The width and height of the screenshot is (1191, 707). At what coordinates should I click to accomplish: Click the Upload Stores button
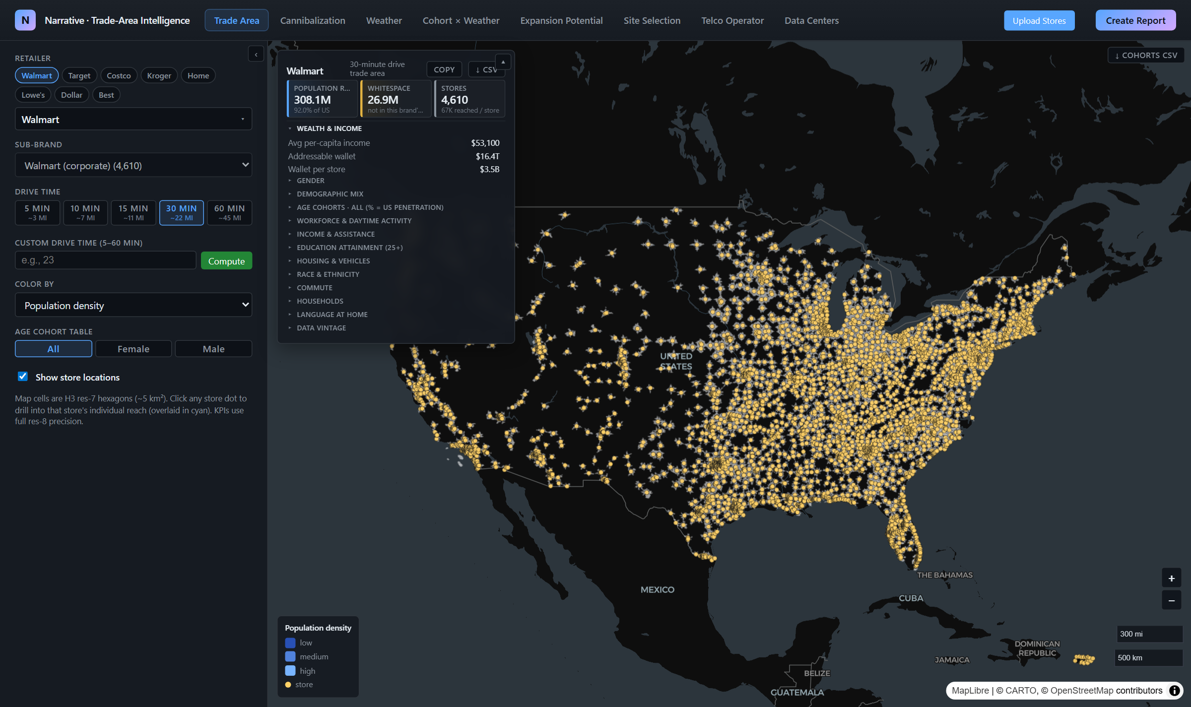tap(1039, 20)
